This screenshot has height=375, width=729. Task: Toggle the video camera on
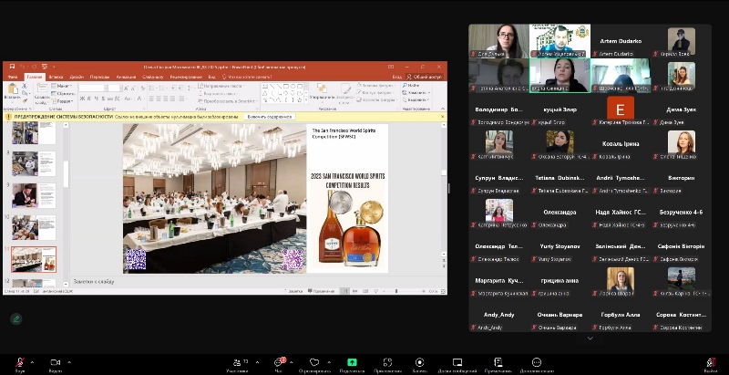click(54, 362)
